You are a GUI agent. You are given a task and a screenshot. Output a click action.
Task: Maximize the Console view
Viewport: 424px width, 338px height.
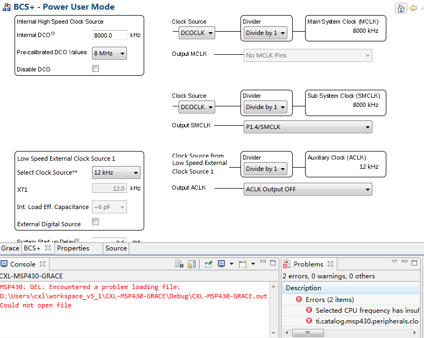[273, 263]
